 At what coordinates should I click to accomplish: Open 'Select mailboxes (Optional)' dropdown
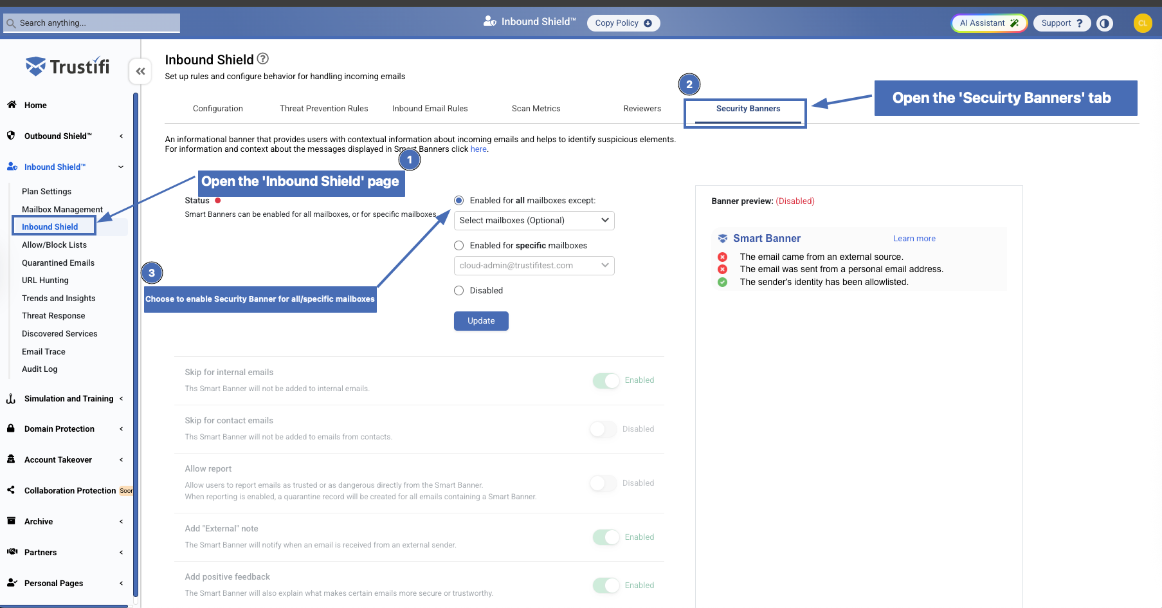coord(534,221)
